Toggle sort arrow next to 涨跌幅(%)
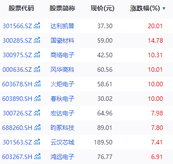This screenshot has height=164, width=173. pyautogui.click(x=164, y=8)
